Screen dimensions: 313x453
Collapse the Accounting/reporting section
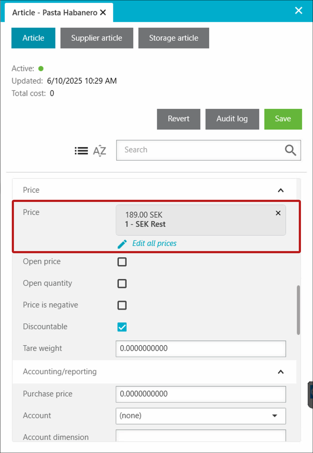pyautogui.click(x=281, y=372)
